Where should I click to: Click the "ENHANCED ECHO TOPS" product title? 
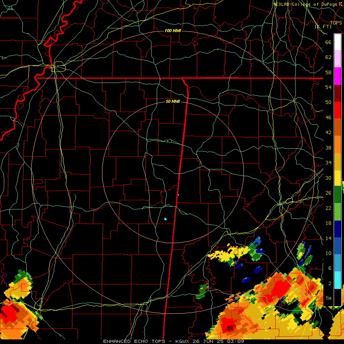(x=134, y=341)
